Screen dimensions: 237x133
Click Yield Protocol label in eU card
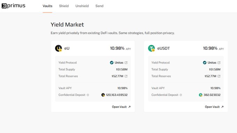click(68, 63)
